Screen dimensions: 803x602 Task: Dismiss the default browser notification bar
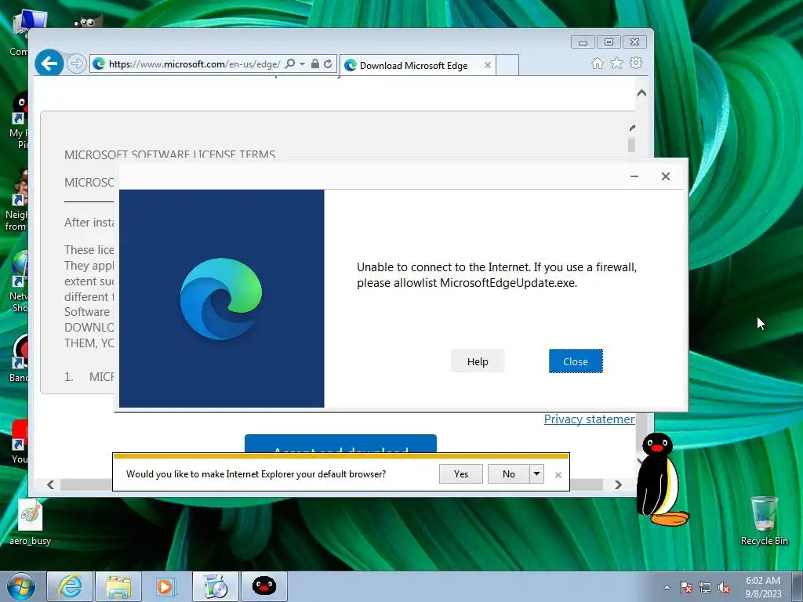click(x=558, y=475)
